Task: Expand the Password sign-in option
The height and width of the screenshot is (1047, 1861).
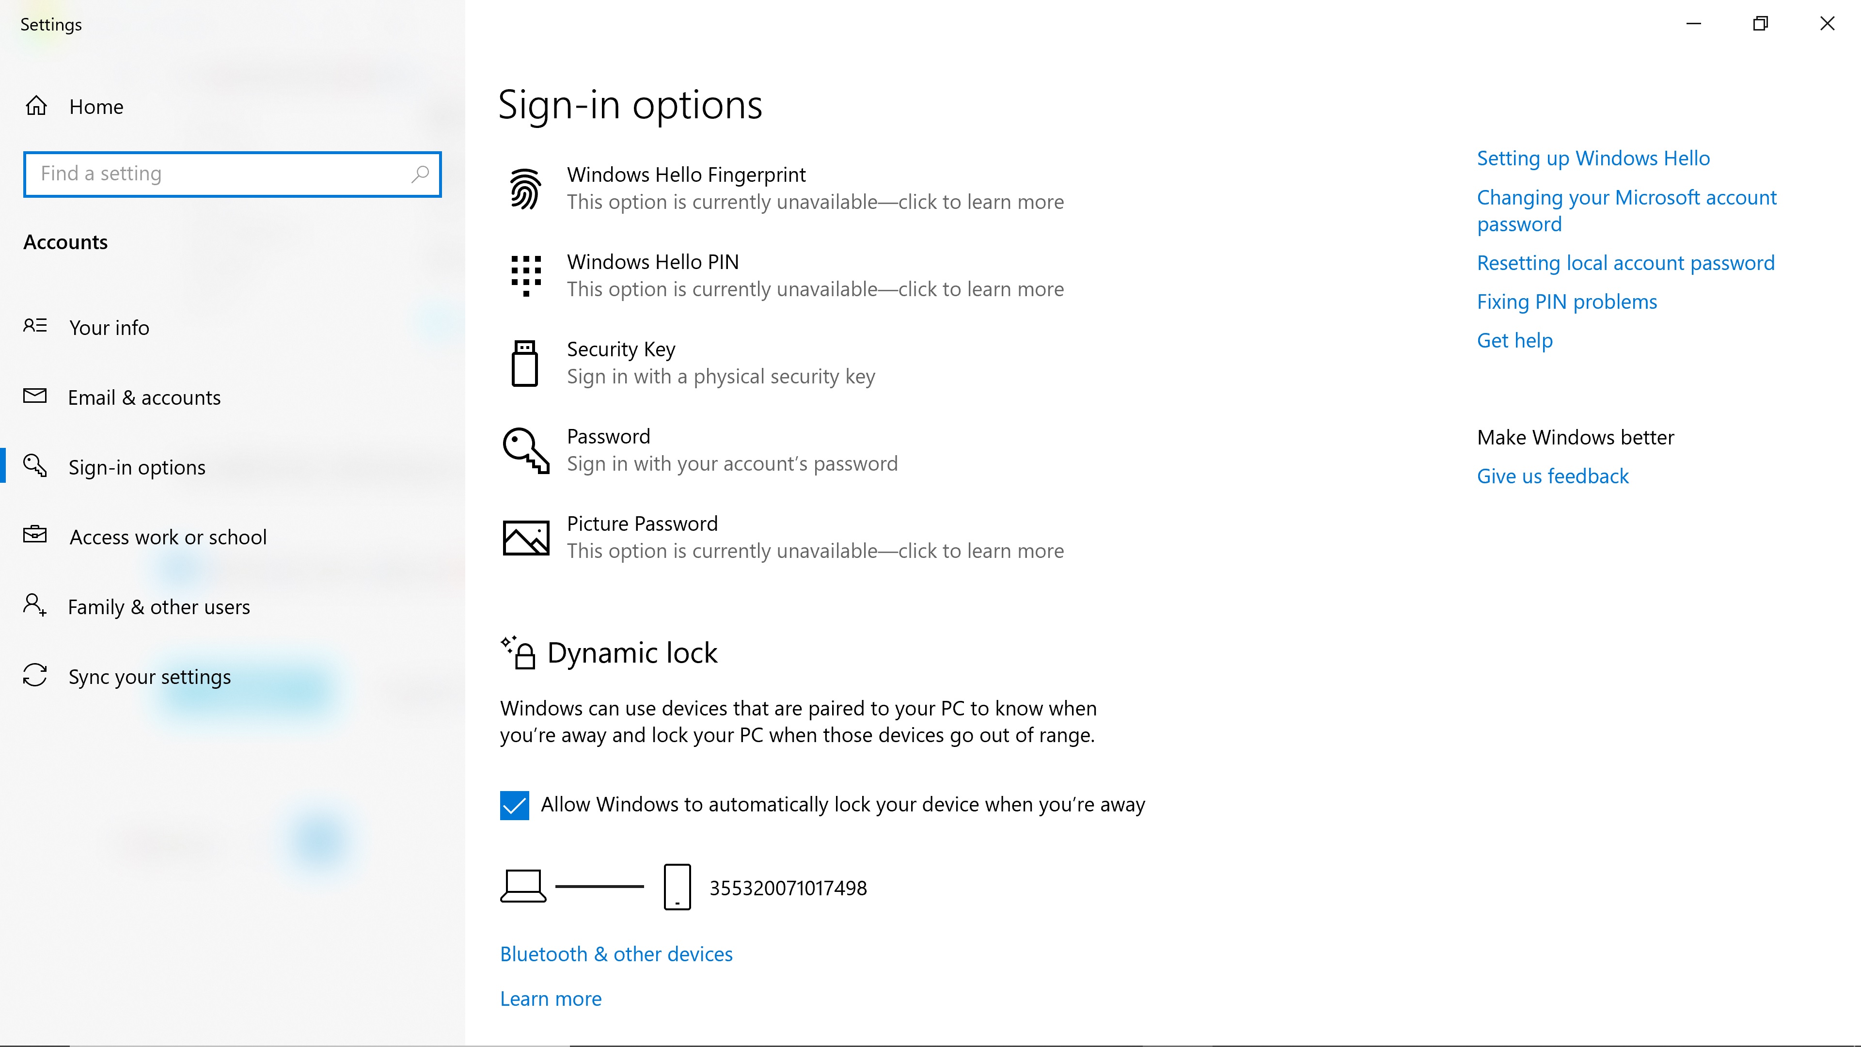Action: [x=731, y=450]
